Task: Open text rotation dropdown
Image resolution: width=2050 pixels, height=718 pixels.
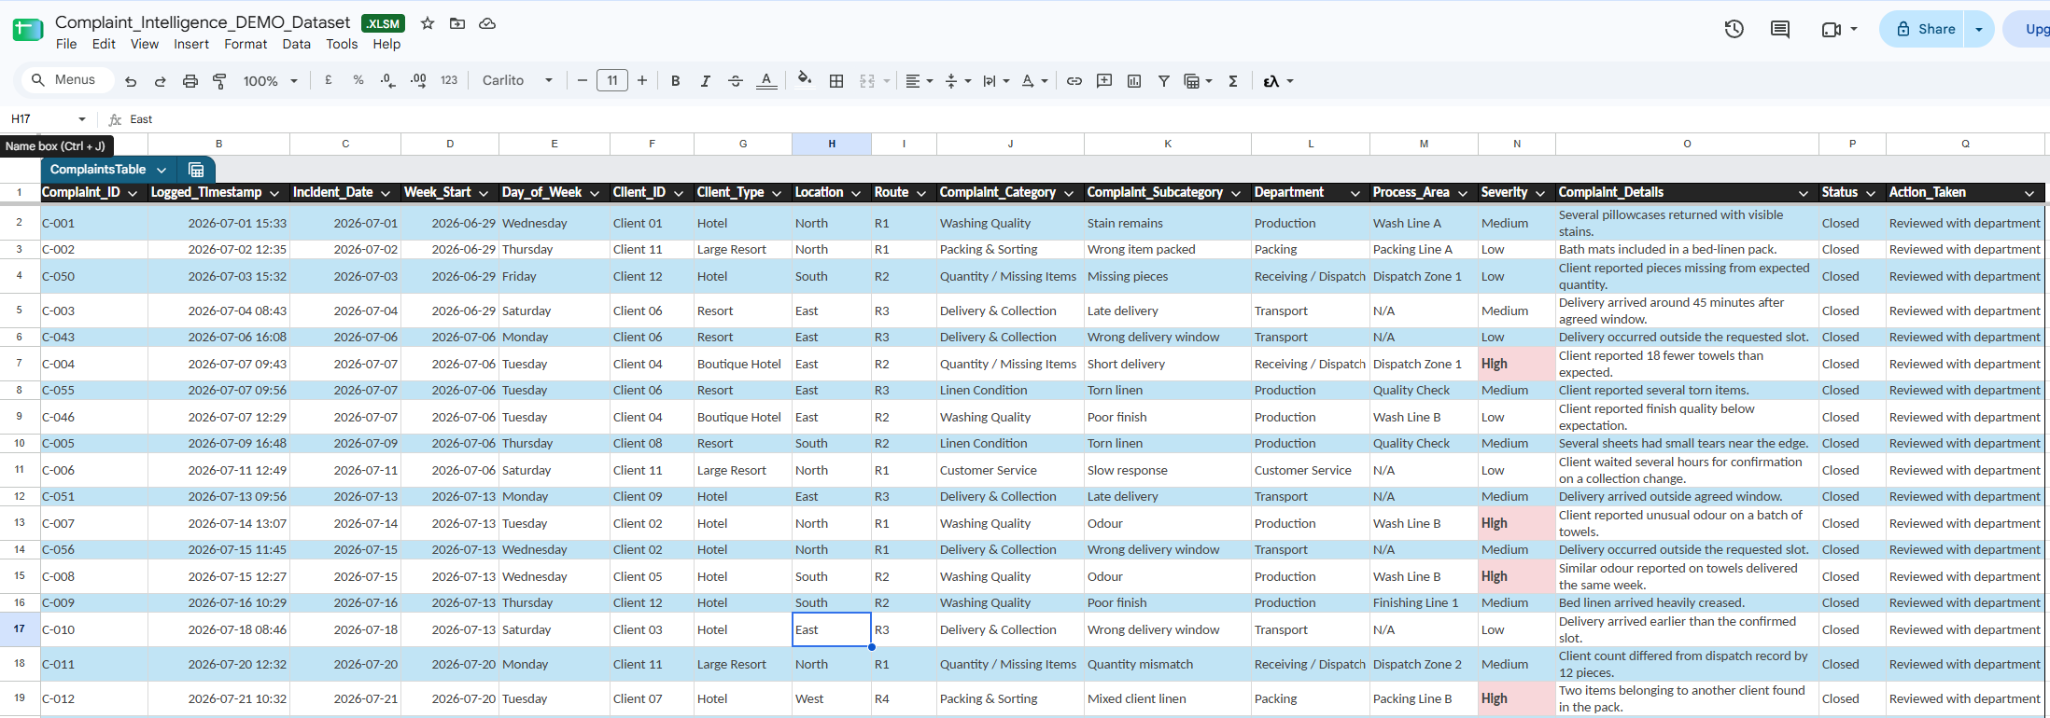Action: 1034,81
